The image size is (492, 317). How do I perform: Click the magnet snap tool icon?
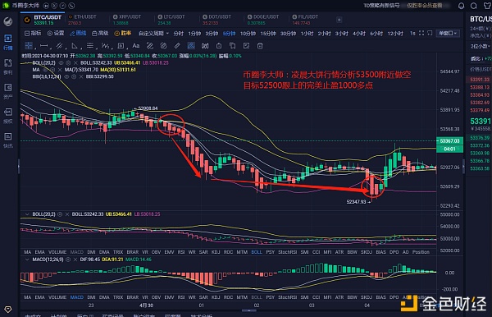[205, 46]
